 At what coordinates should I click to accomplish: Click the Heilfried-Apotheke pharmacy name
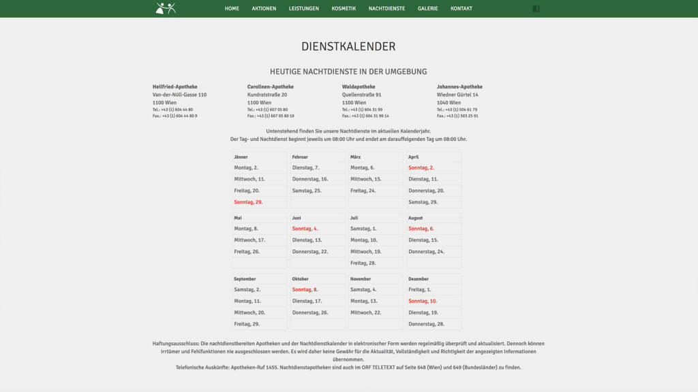click(x=174, y=87)
